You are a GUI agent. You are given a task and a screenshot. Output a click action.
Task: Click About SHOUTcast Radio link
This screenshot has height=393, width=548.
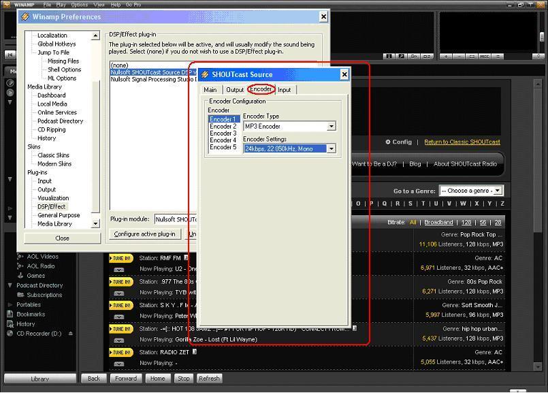pyautogui.click(x=465, y=164)
